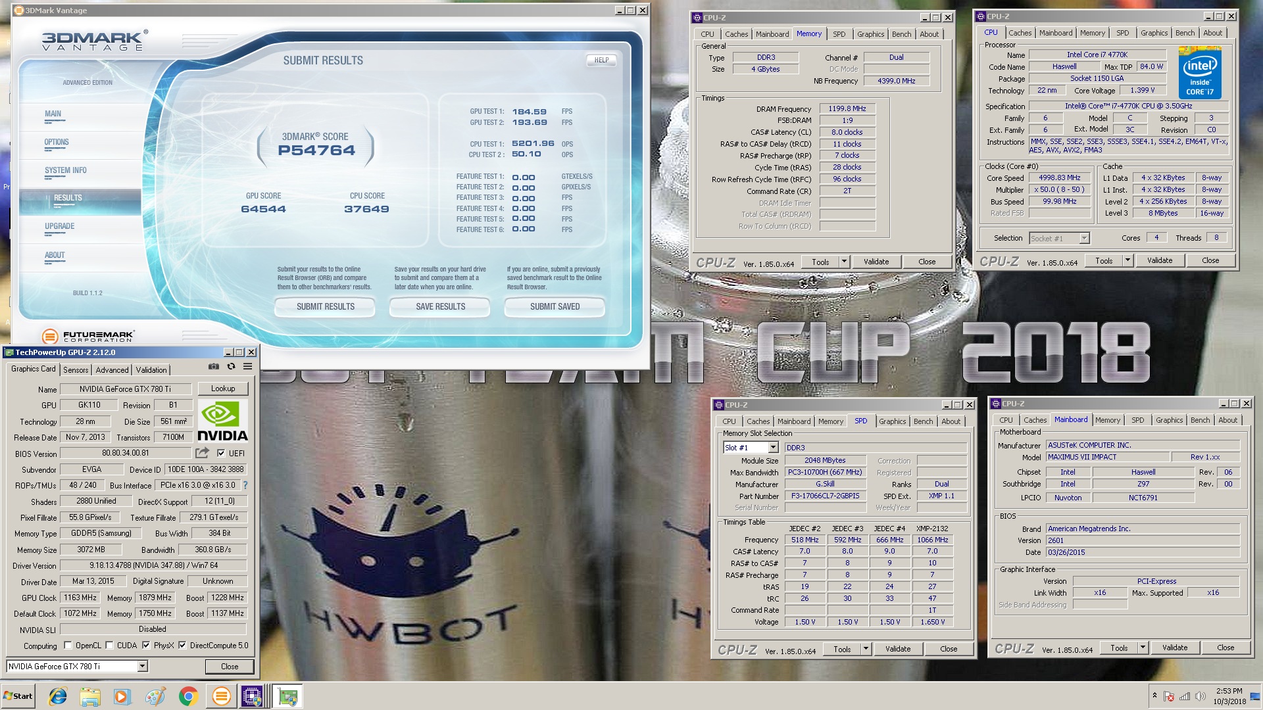Image resolution: width=1263 pixels, height=710 pixels.
Task: Click the system clock showing 2:53 PM
Action: coord(1229,691)
